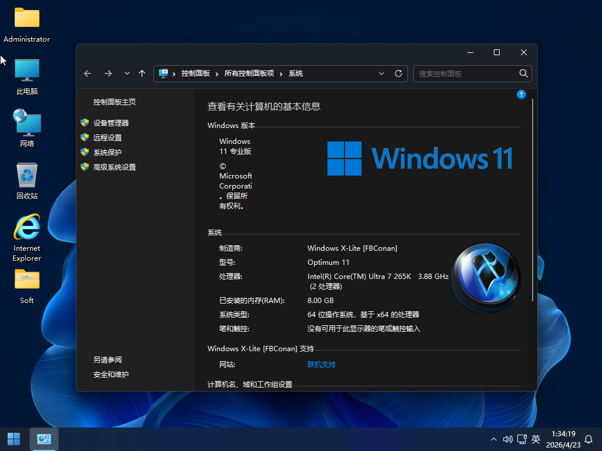
Task: Open 远程设置 from the sidebar
Action: pos(108,137)
